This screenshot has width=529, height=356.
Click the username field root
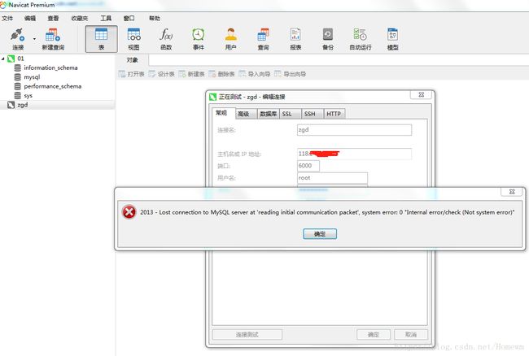[332, 178]
